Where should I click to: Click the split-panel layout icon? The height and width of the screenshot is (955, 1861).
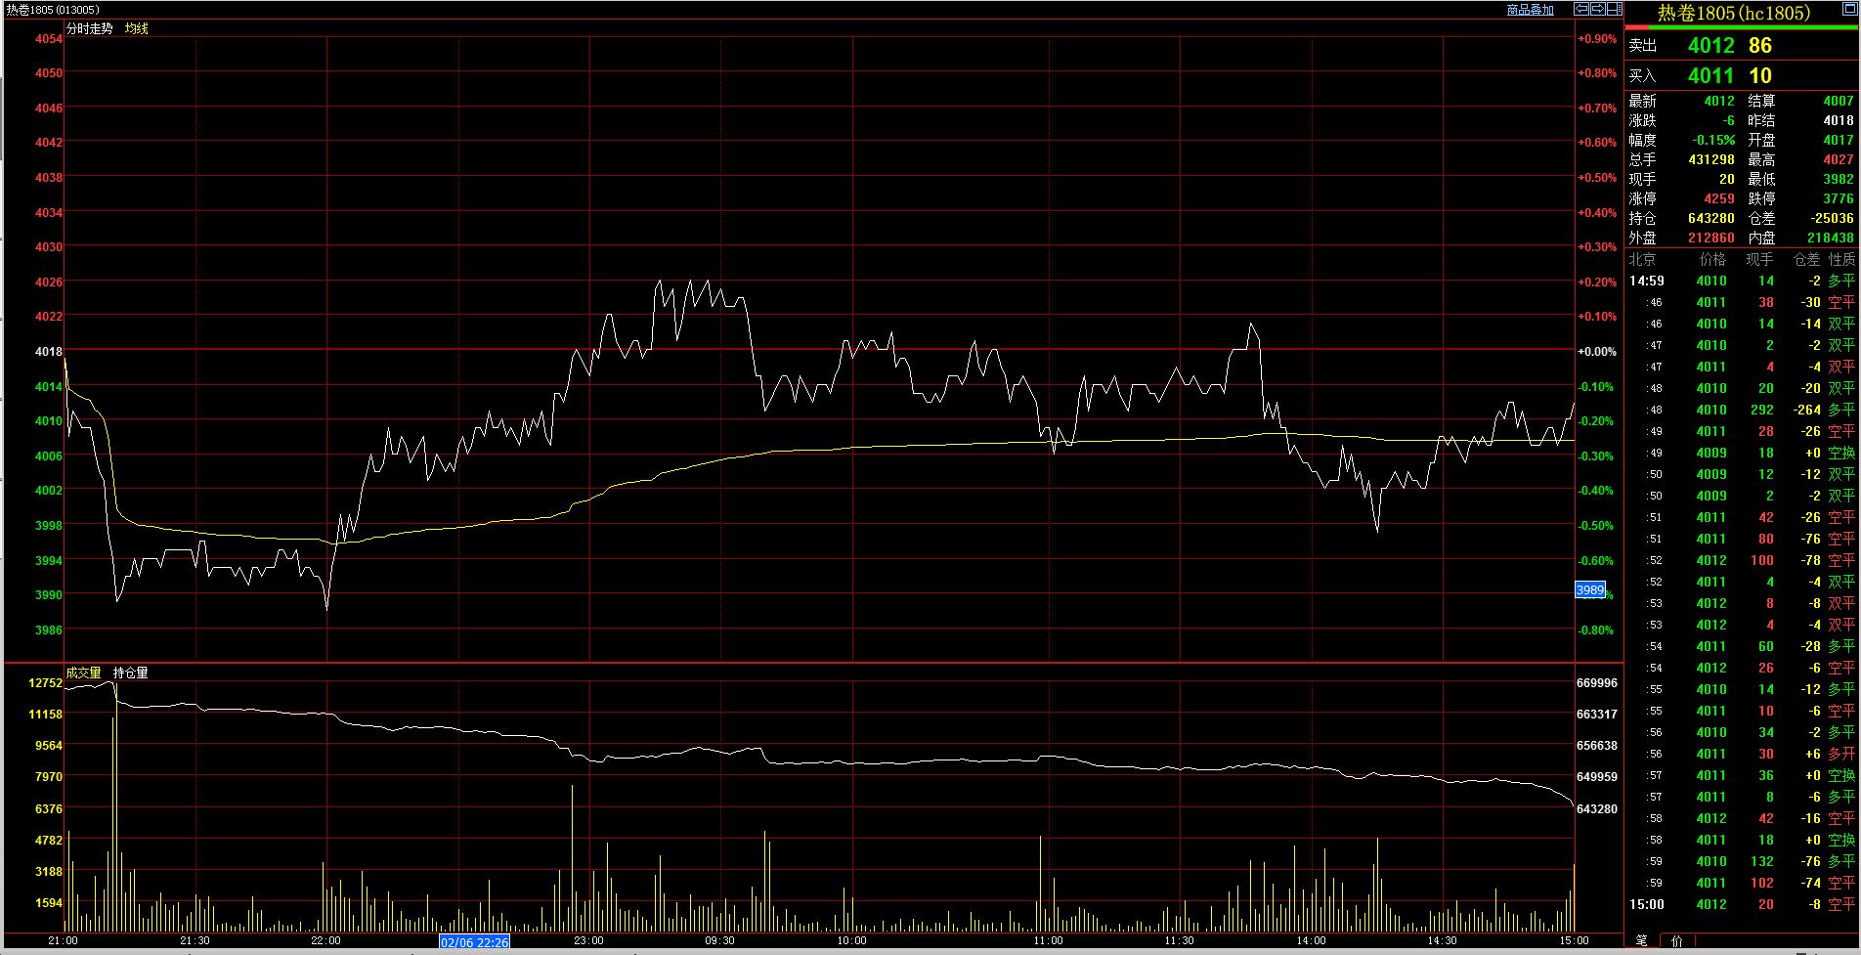point(1615,9)
